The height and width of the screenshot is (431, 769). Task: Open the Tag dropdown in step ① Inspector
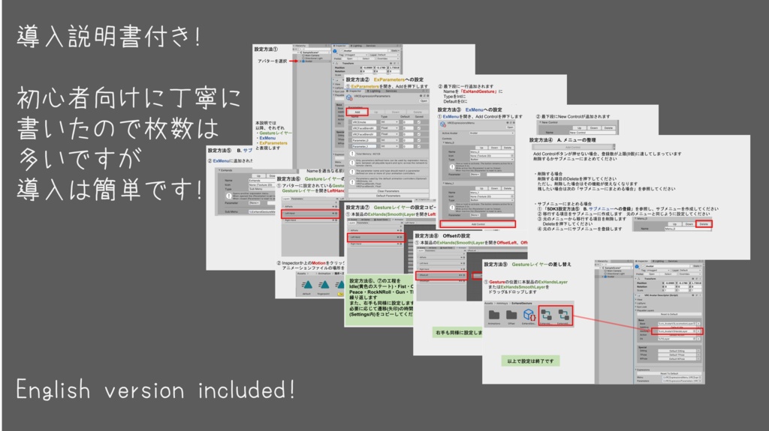355,55
